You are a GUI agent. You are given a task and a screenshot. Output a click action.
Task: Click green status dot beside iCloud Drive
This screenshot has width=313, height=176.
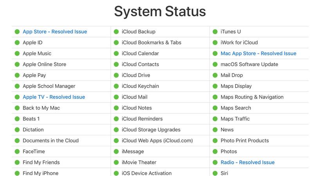click(x=116, y=75)
